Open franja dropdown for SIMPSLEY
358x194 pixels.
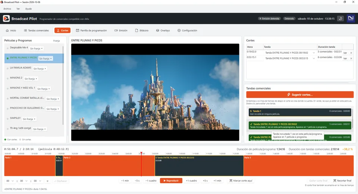[x=29, y=119]
